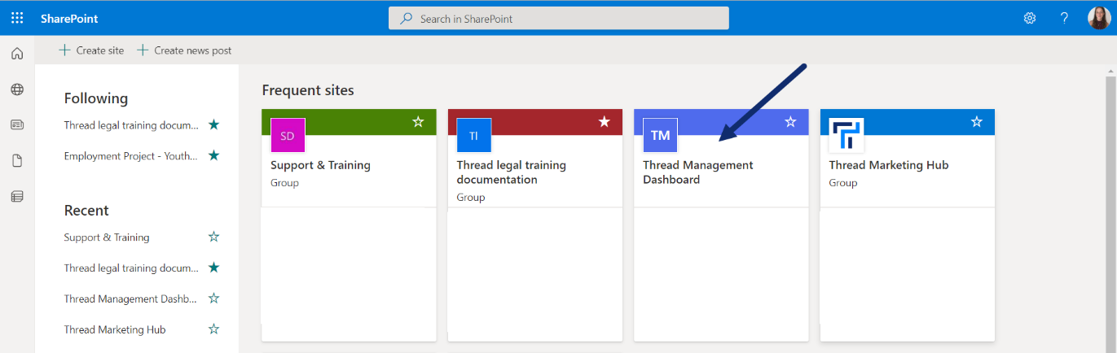
Task: Click the Following heading
Action: tap(96, 98)
